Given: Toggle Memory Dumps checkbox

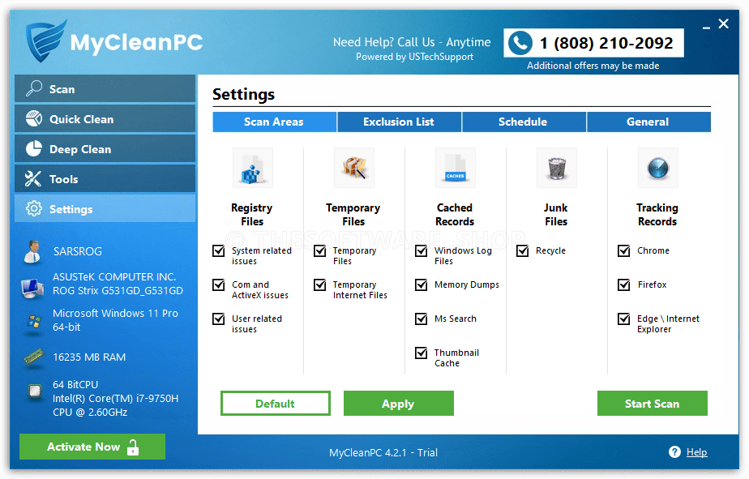Looking at the screenshot, I should tap(422, 284).
